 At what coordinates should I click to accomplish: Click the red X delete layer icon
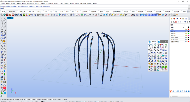pyautogui.click(x=176, y=22)
